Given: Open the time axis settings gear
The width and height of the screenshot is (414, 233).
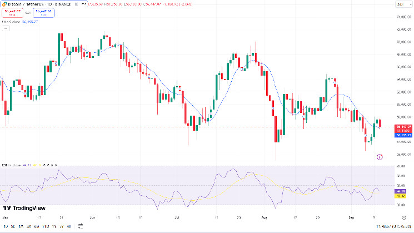Looking at the screenshot, I should click(404, 217).
